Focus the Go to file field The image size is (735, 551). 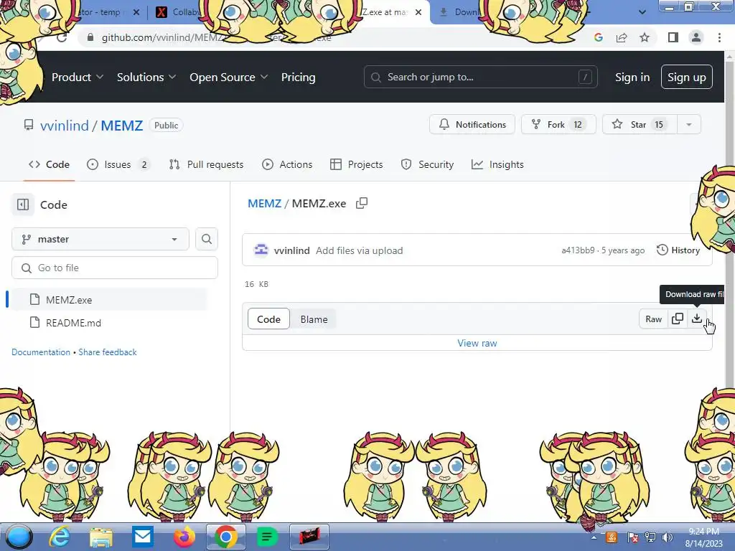tap(115, 268)
